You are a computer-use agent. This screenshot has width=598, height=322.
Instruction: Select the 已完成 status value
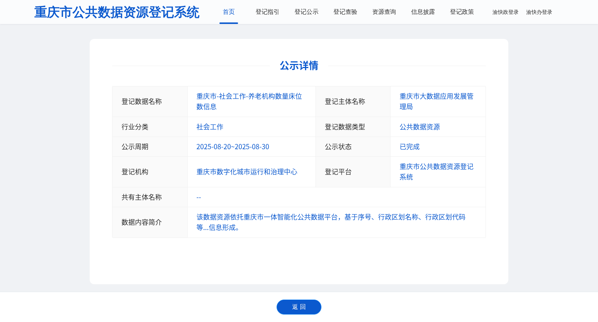410,147
